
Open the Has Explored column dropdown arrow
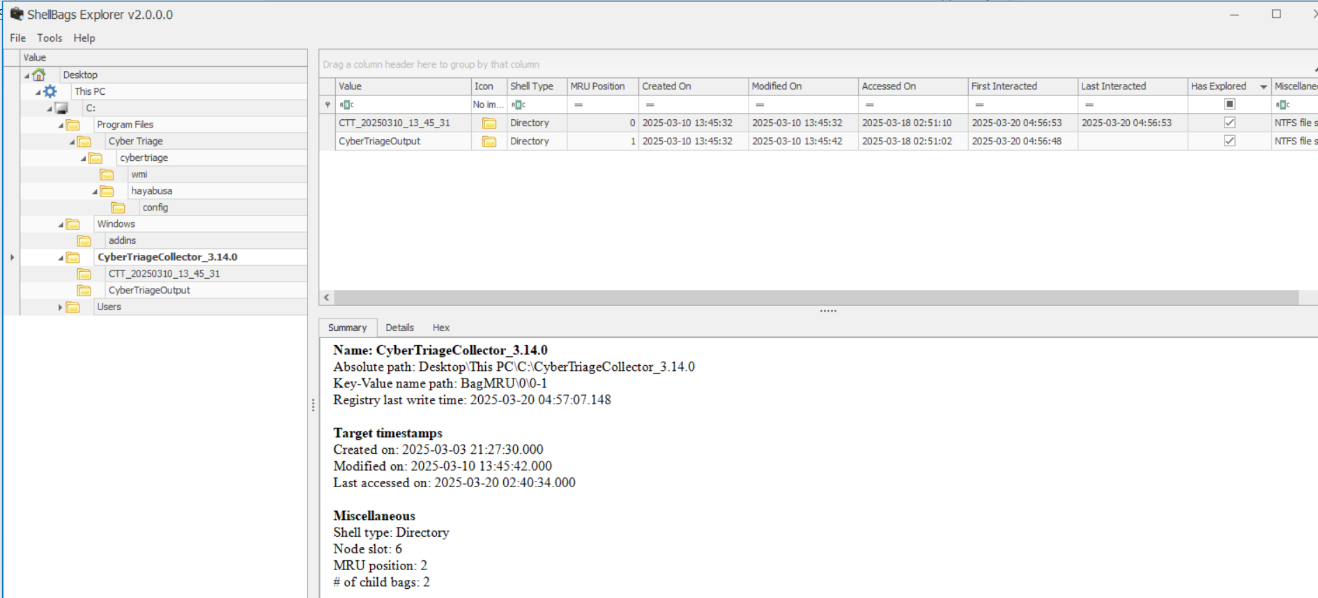pos(1263,87)
